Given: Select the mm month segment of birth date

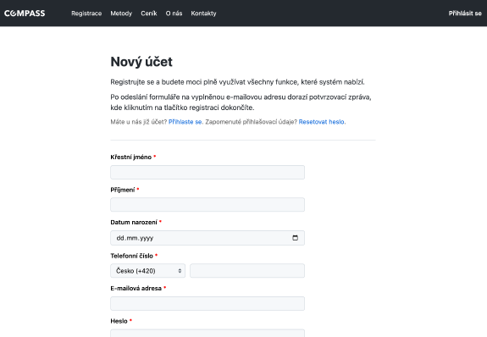Looking at the screenshot, I should coord(132,238).
